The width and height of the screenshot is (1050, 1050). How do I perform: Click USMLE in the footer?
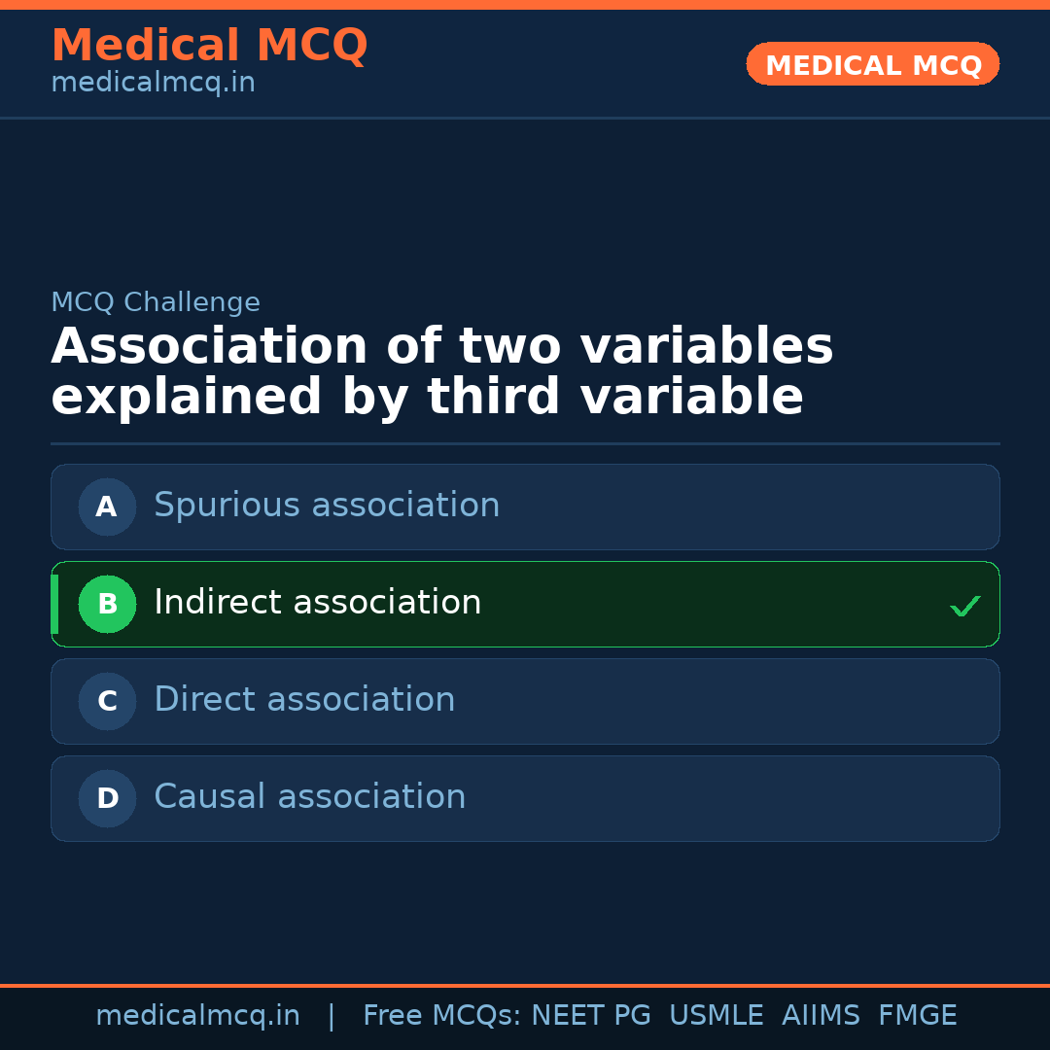coord(717,1016)
